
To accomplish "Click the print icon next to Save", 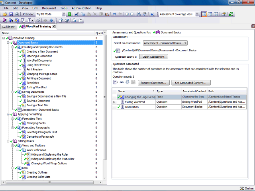I will point(17,14).
